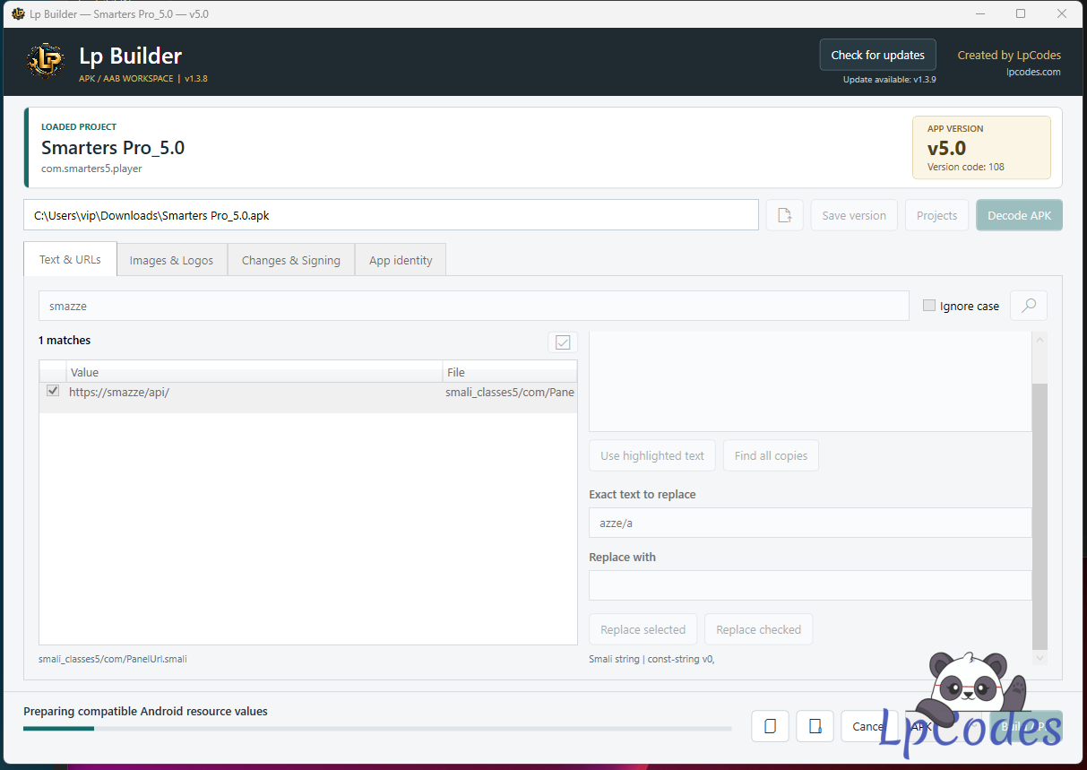Click the plain page icon button beside Cancel
Image resolution: width=1087 pixels, height=770 pixels.
[770, 726]
